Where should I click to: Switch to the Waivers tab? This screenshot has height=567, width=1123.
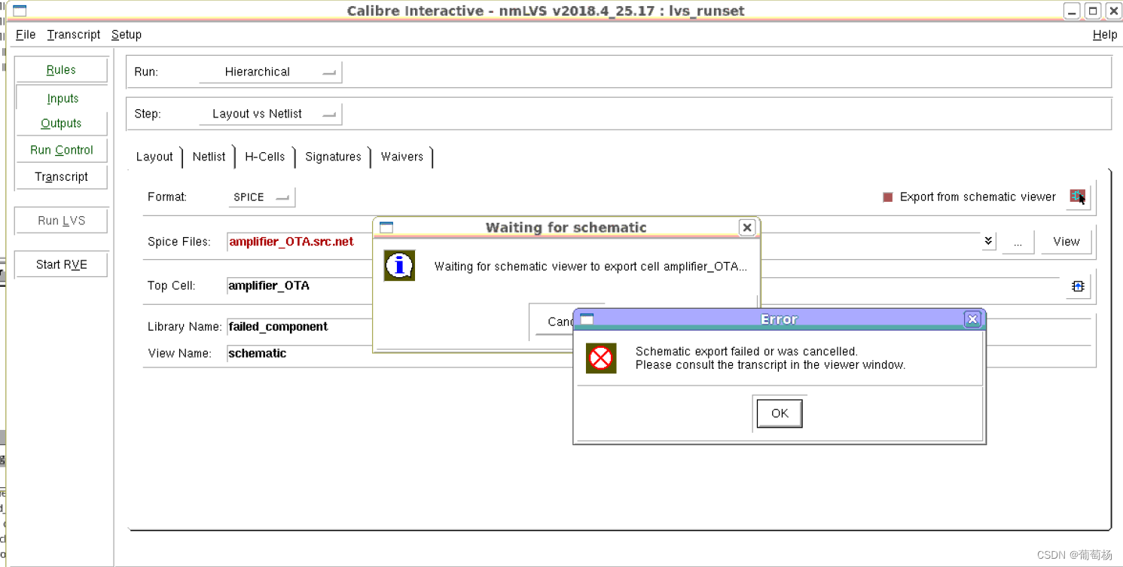click(x=402, y=157)
